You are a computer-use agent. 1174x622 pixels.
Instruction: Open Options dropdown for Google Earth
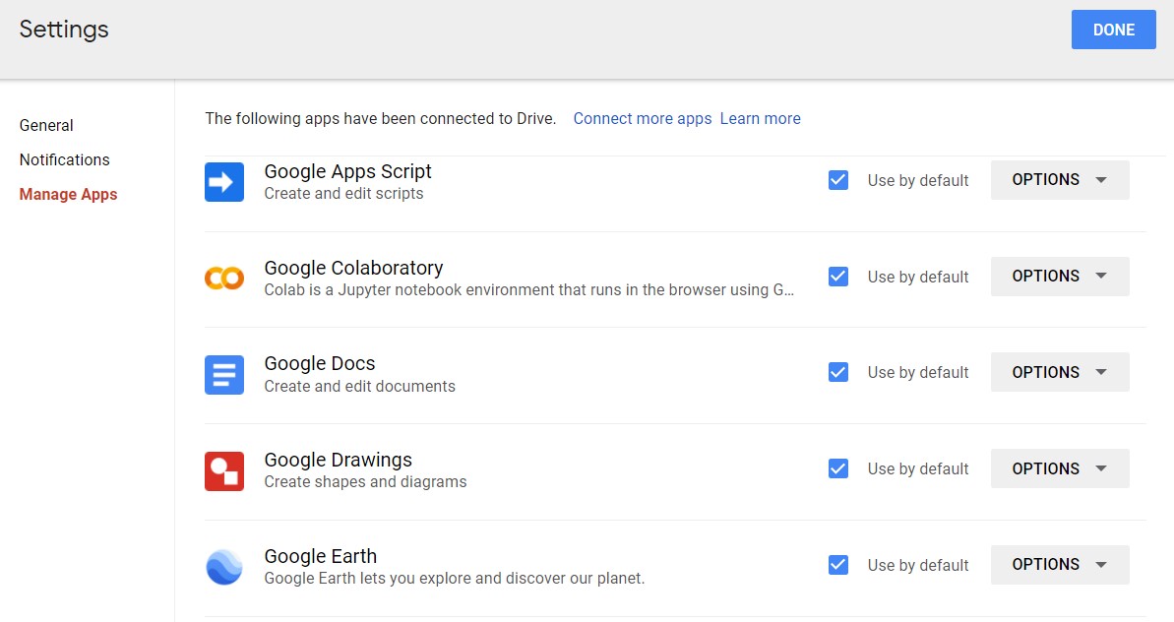pyautogui.click(x=1060, y=564)
